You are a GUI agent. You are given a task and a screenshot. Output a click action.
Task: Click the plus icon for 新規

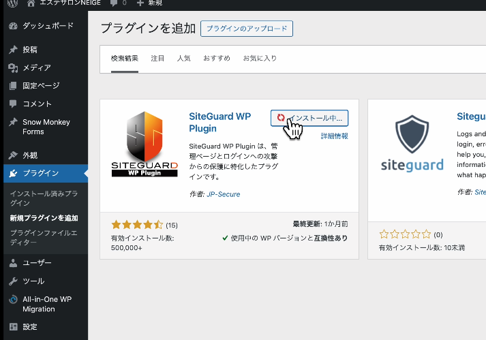point(140,3)
